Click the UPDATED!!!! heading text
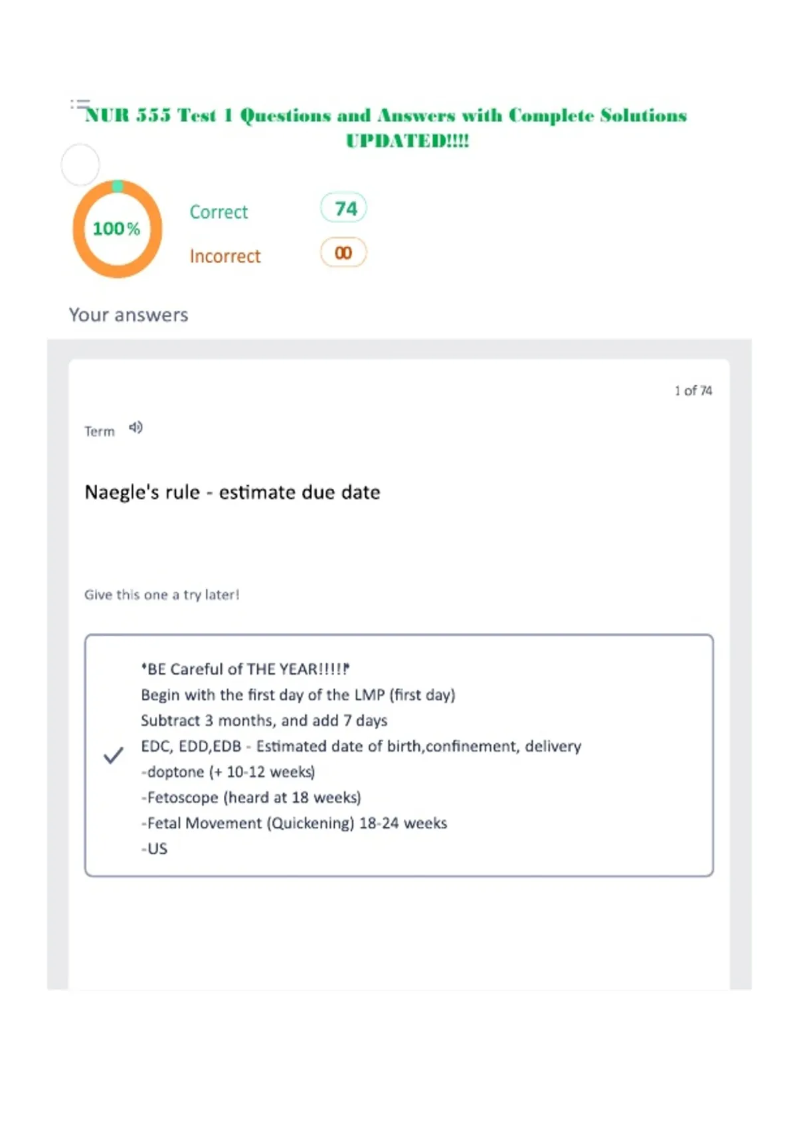Image resolution: width=797 pixels, height=1129 pixels. click(407, 141)
